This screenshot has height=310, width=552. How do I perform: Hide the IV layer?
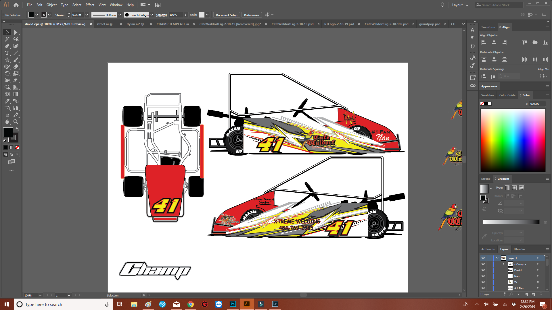483,282
